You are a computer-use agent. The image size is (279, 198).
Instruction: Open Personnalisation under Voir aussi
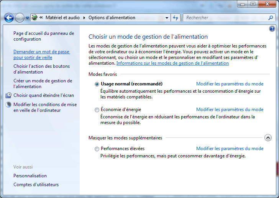pyautogui.click(x=30, y=176)
